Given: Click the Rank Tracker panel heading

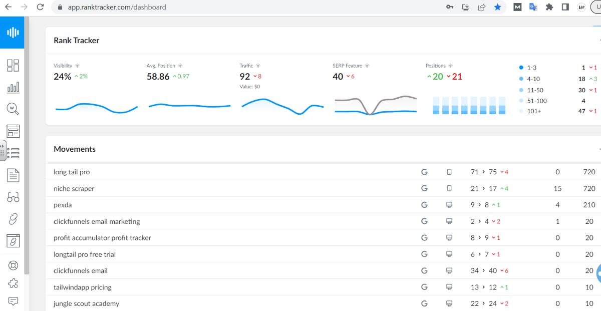Looking at the screenshot, I should 76,41.
